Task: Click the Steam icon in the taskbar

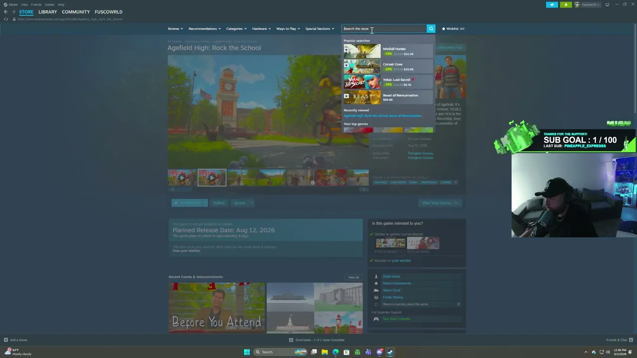Action: (390, 352)
